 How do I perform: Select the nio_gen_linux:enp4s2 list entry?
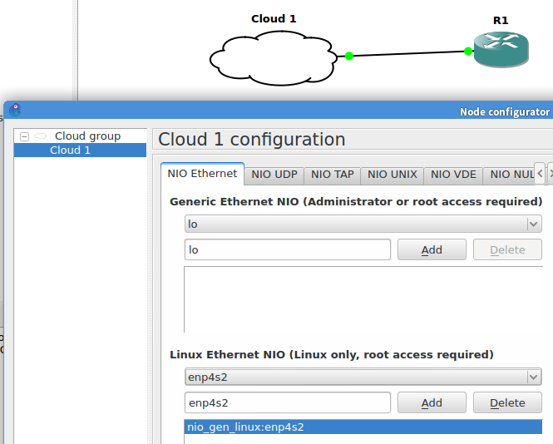pos(363,427)
